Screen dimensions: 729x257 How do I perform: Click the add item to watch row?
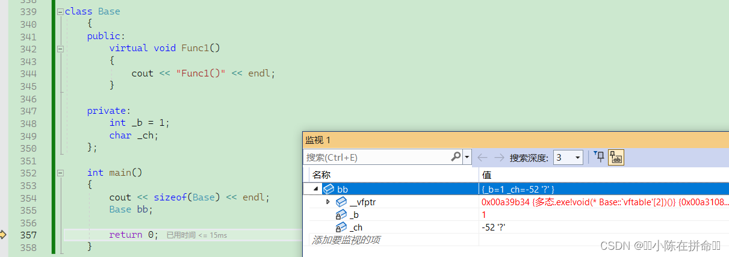tap(346, 240)
